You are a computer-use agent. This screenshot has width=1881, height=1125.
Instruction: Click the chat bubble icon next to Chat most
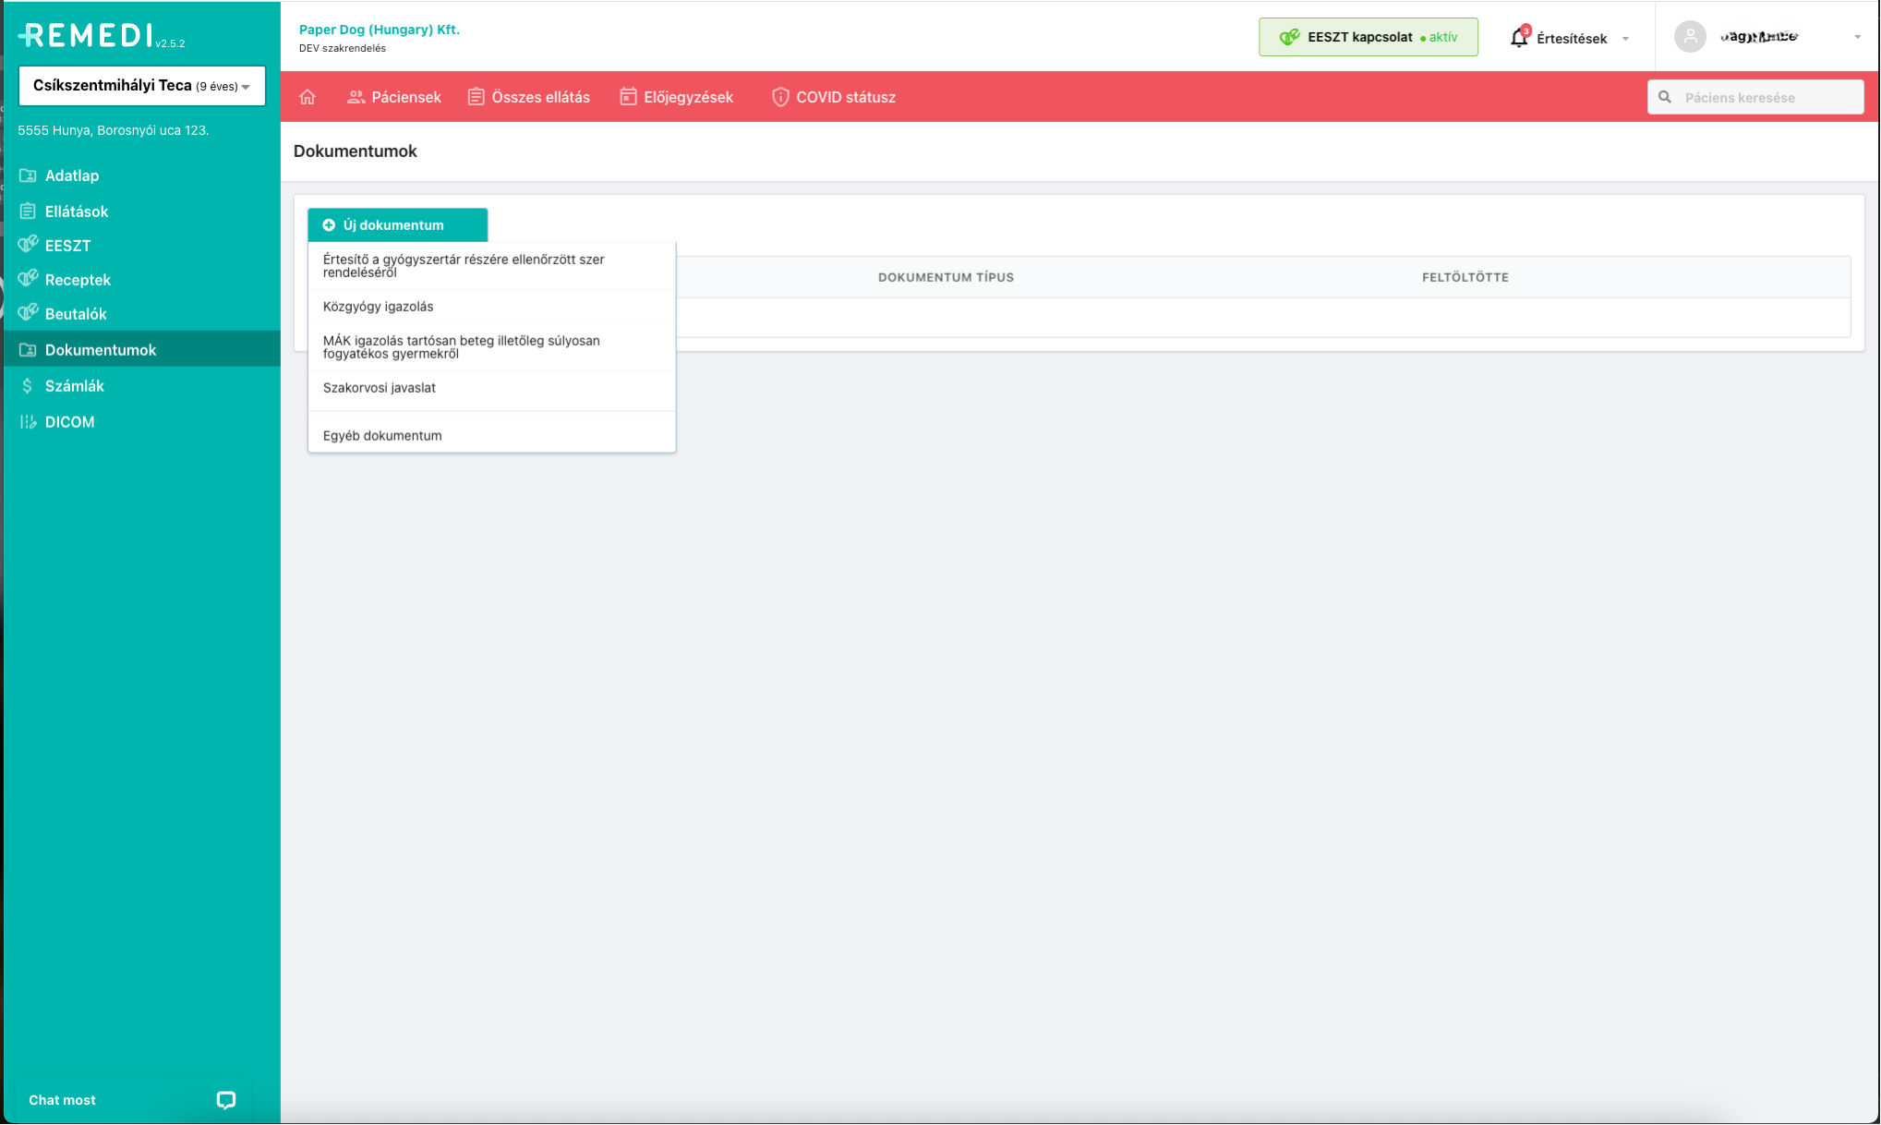click(225, 1100)
